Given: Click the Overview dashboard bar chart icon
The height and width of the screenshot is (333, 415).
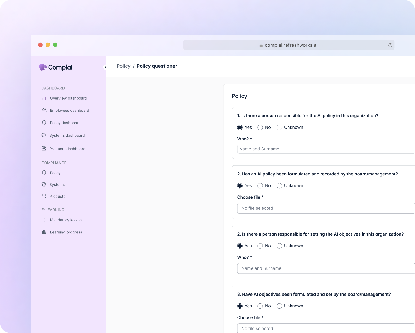Looking at the screenshot, I should (44, 98).
